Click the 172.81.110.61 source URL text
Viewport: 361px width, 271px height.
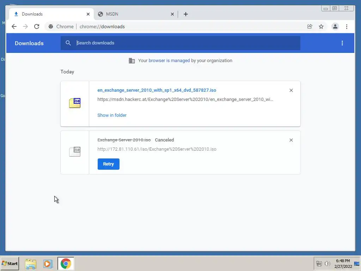tap(157, 149)
